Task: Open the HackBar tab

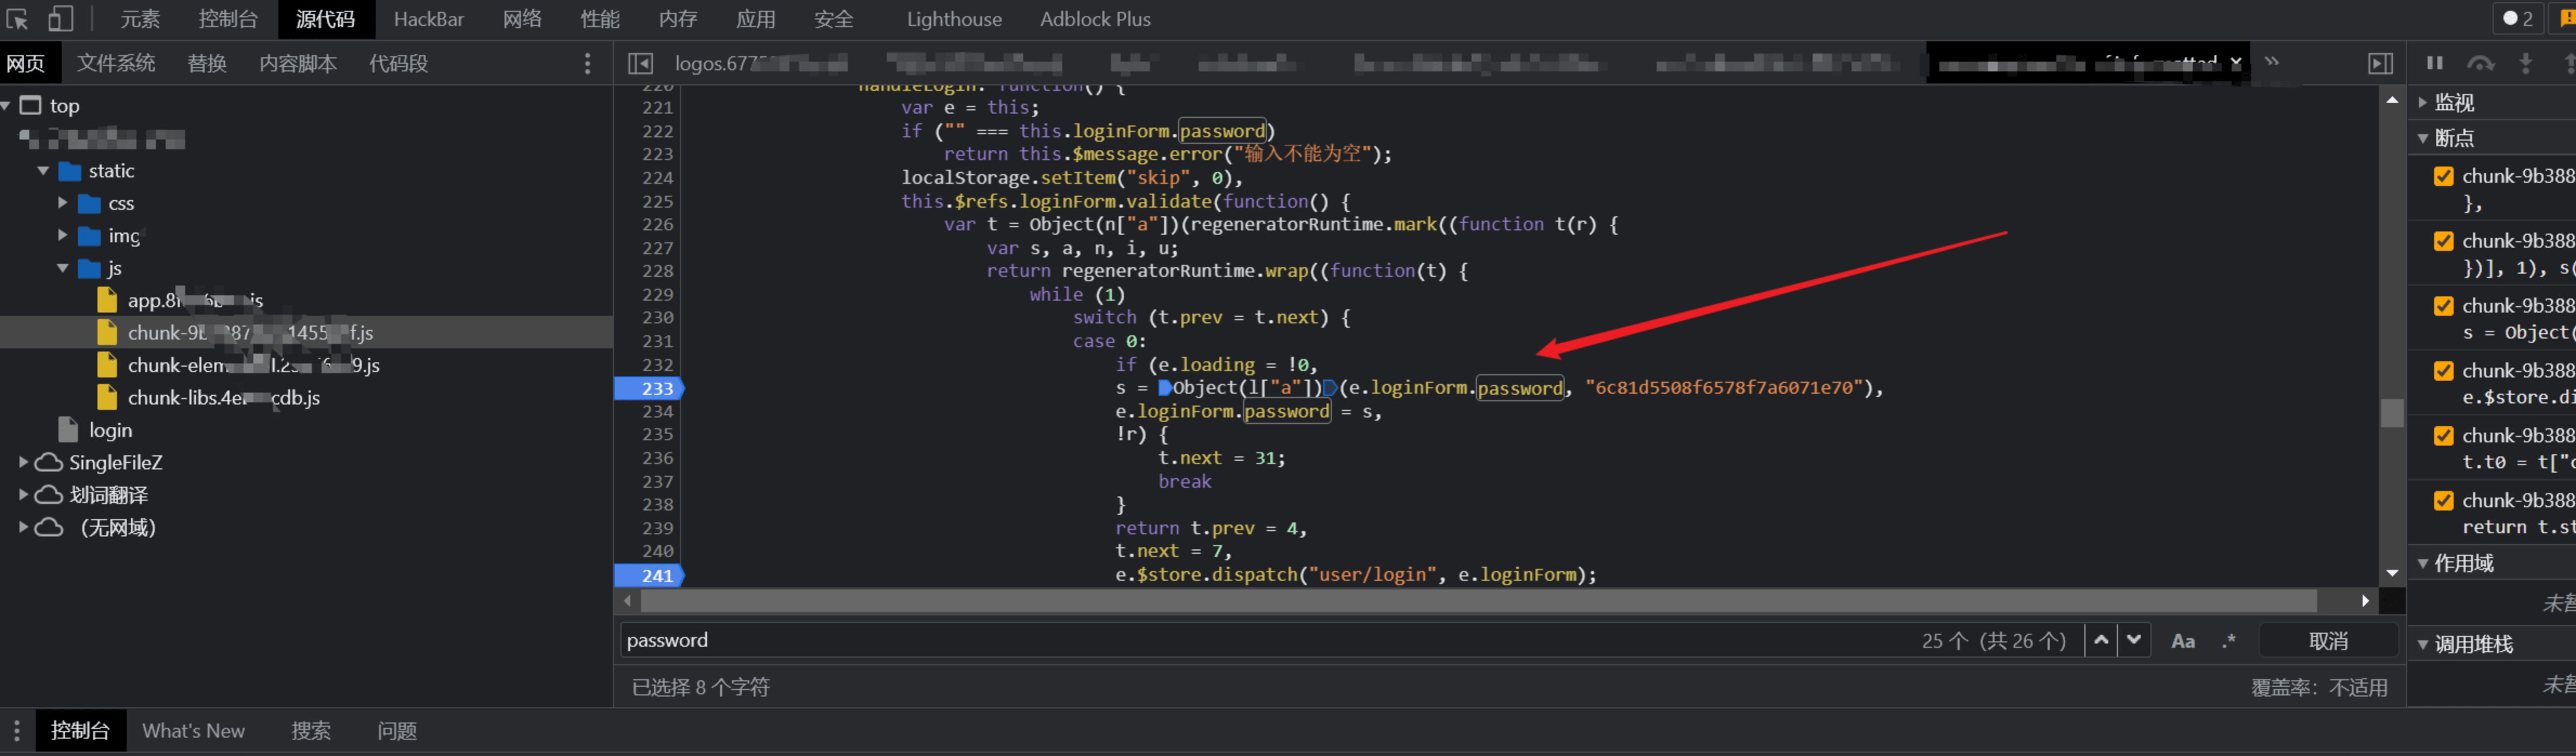Action: [x=428, y=19]
